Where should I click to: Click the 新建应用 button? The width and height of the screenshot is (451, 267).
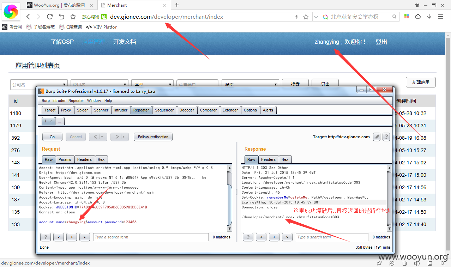(421, 82)
